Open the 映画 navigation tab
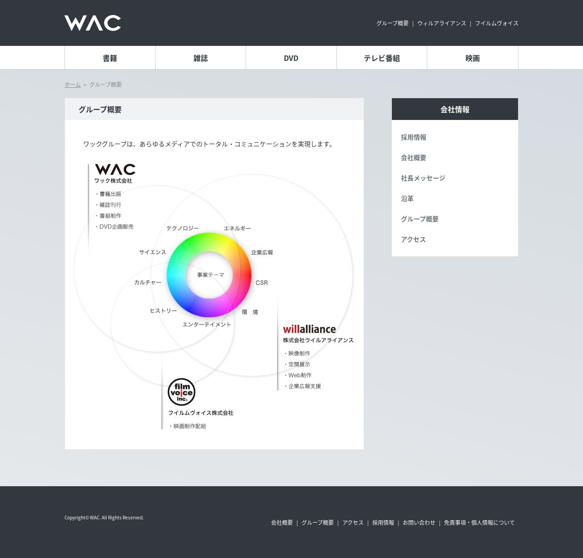583x558 pixels. click(473, 58)
